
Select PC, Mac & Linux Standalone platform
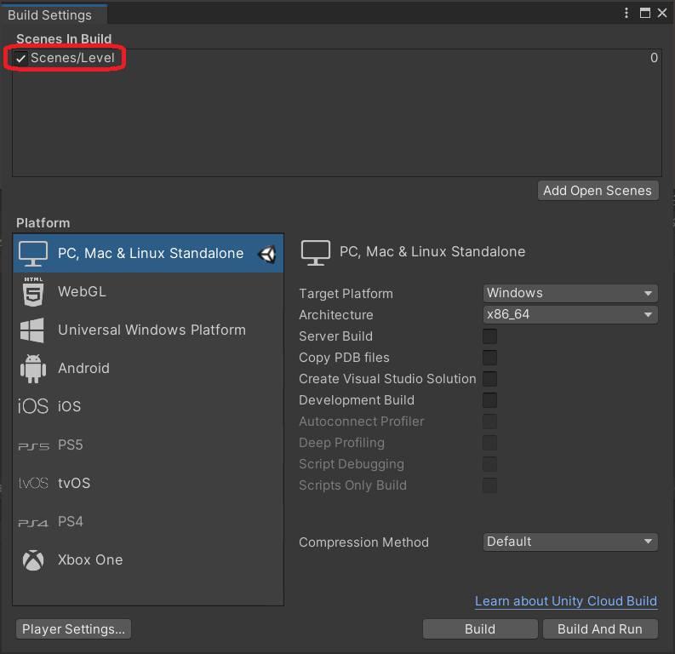(x=148, y=253)
